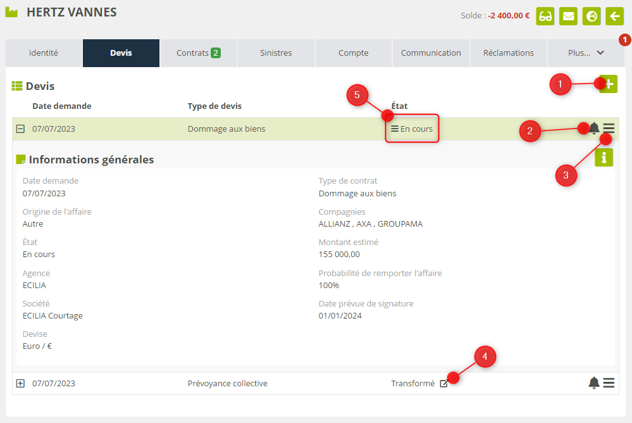The image size is (632, 423).
Task: Switch to the Contrats tab
Action: click(x=198, y=53)
